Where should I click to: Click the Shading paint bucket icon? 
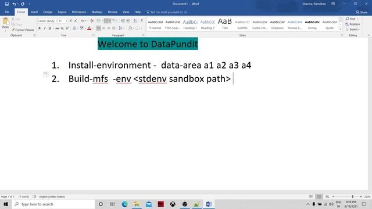coord(130,28)
